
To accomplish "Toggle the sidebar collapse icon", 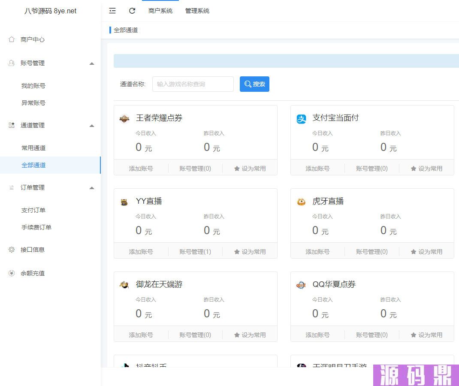I will point(112,11).
